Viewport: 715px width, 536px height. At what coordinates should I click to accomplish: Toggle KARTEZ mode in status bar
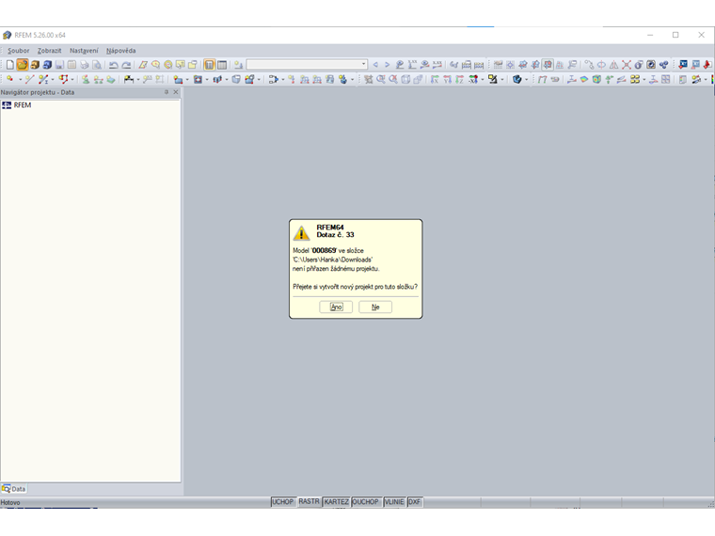coord(337,502)
